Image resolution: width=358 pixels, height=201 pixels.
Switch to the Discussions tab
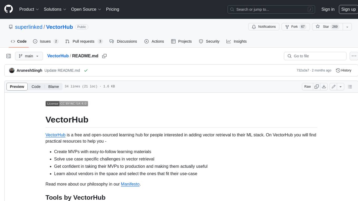pyautogui.click(x=123, y=41)
